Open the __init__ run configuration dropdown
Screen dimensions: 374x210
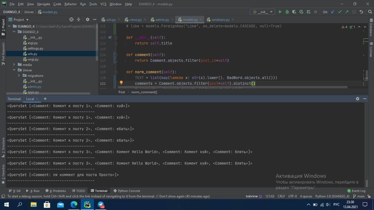click(x=262, y=12)
